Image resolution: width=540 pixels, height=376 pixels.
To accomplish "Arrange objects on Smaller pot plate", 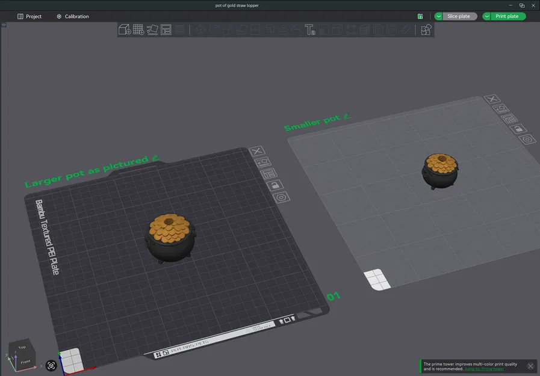I will (509, 119).
